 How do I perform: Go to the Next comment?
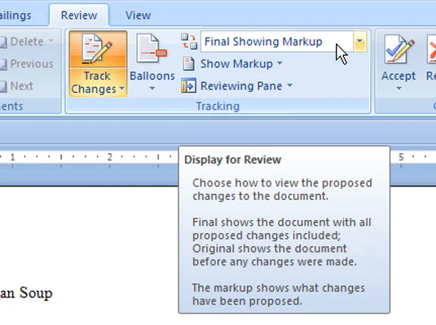click(16, 86)
